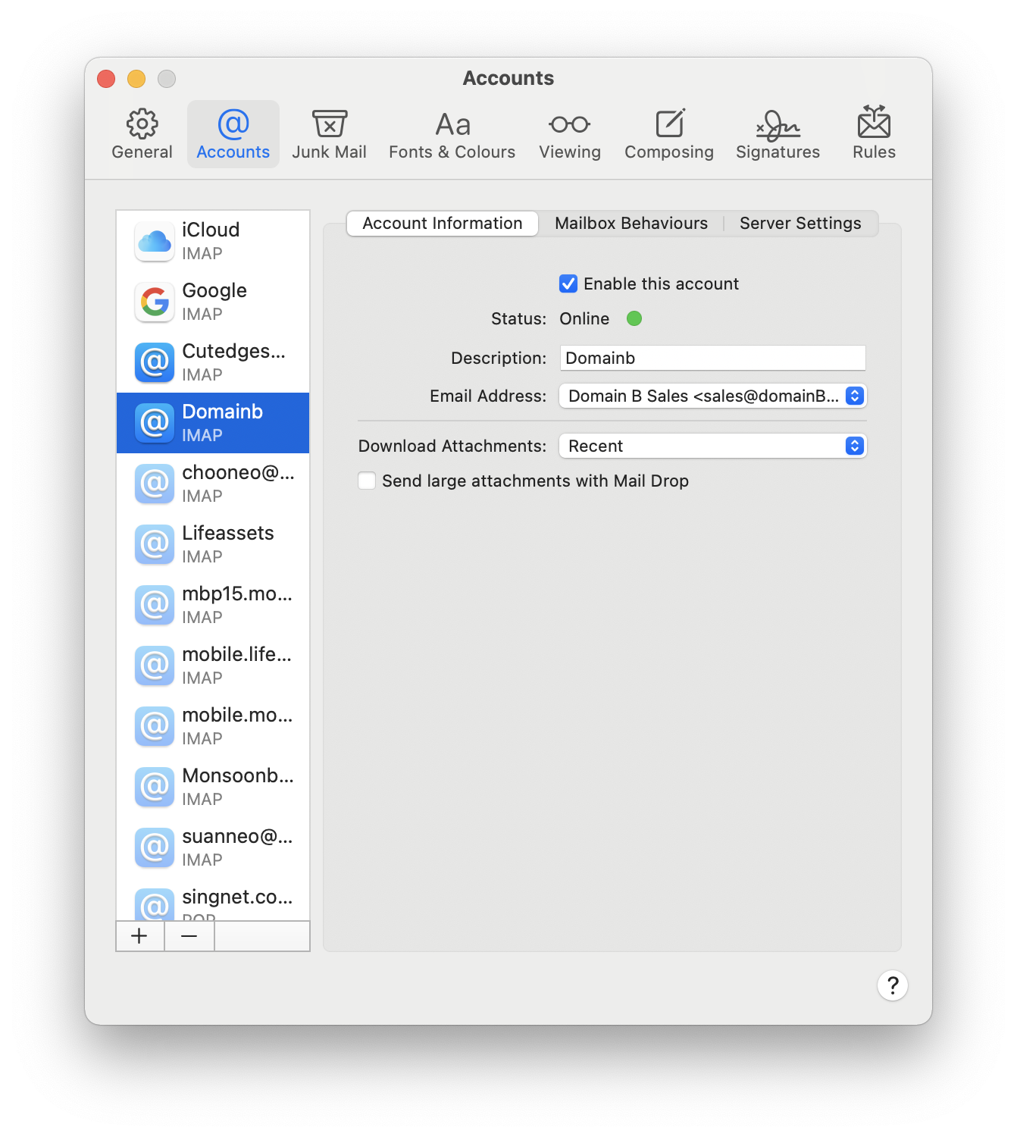Open help with question mark button
The width and height of the screenshot is (1017, 1137).
point(892,985)
